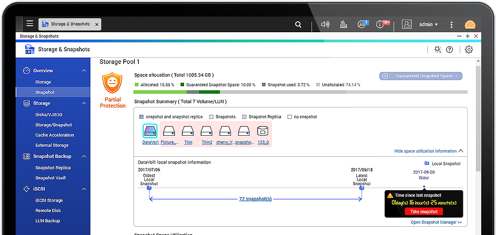Image resolution: width=496 pixels, height=235 pixels.
Task: Go to Snapshot Vault page
Action: [x=51, y=178]
